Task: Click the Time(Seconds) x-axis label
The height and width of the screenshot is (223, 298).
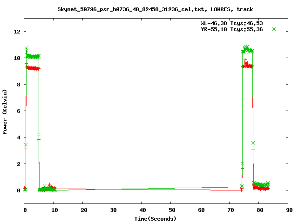Action: (x=155, y=219)
